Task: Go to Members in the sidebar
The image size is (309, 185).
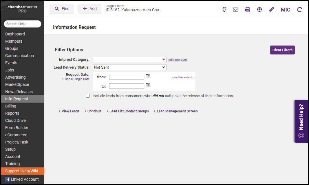Action: point(14,41)
